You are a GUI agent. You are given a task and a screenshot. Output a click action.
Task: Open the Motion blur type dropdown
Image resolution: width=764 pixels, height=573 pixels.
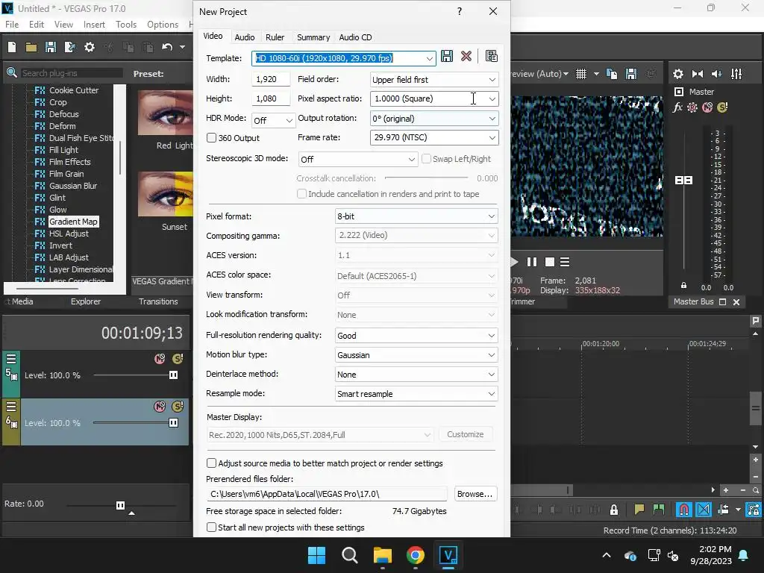pyautogui.click(x=491, y=355)
